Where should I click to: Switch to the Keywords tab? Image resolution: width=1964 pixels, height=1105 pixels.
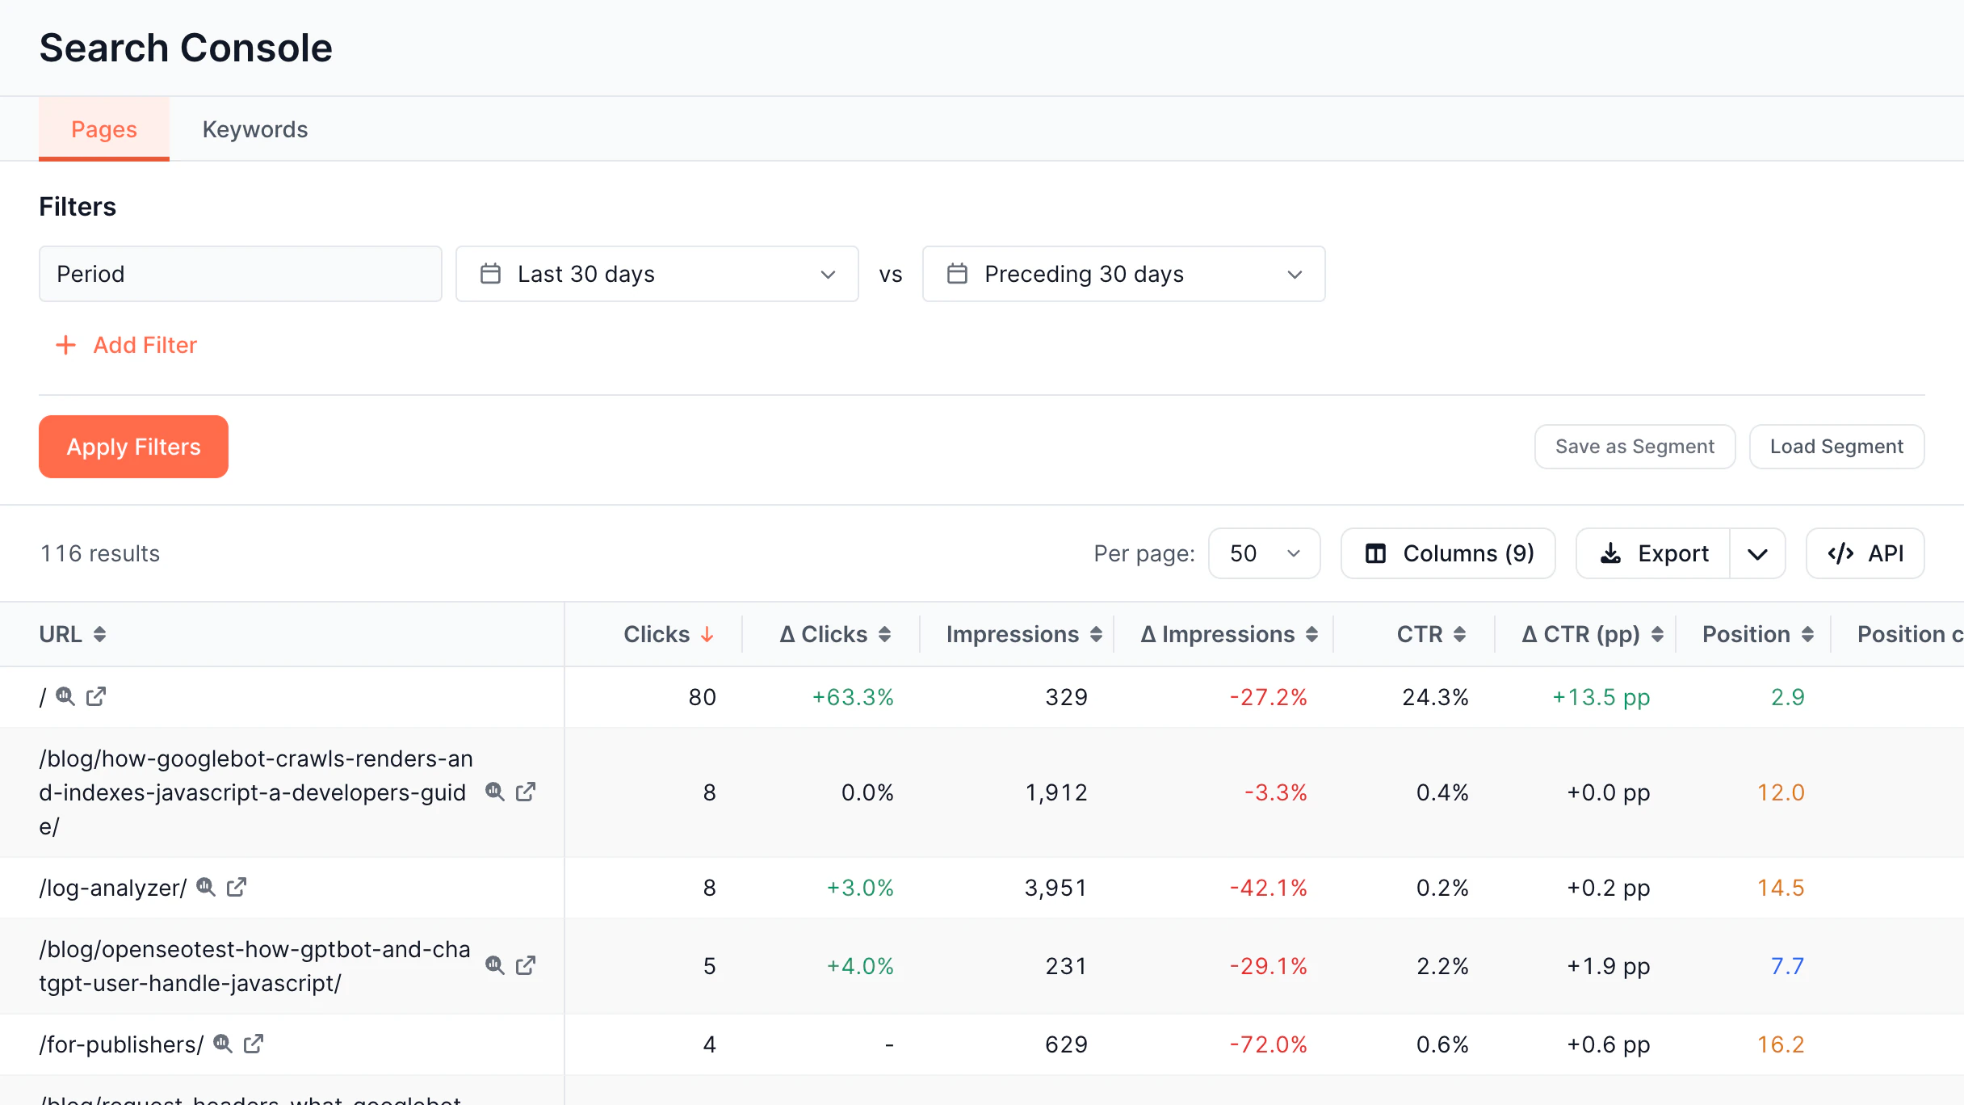click(255, 129)
